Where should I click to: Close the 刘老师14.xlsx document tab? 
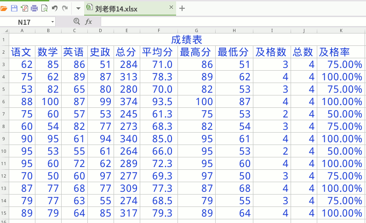pyautogui.click(x=172, y=8)
